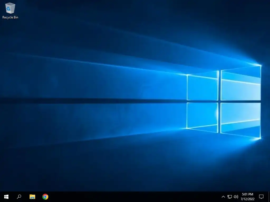
Task: Open the Windows Start menu
Action: [x=6, y=197]
